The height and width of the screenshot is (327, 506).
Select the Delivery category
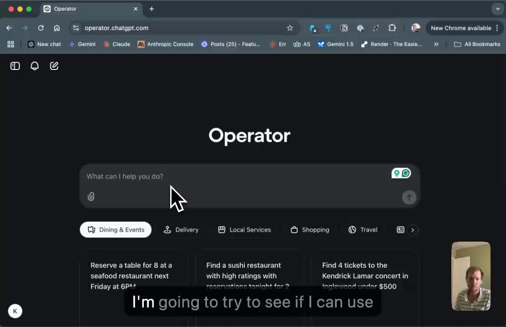(181, 230)
